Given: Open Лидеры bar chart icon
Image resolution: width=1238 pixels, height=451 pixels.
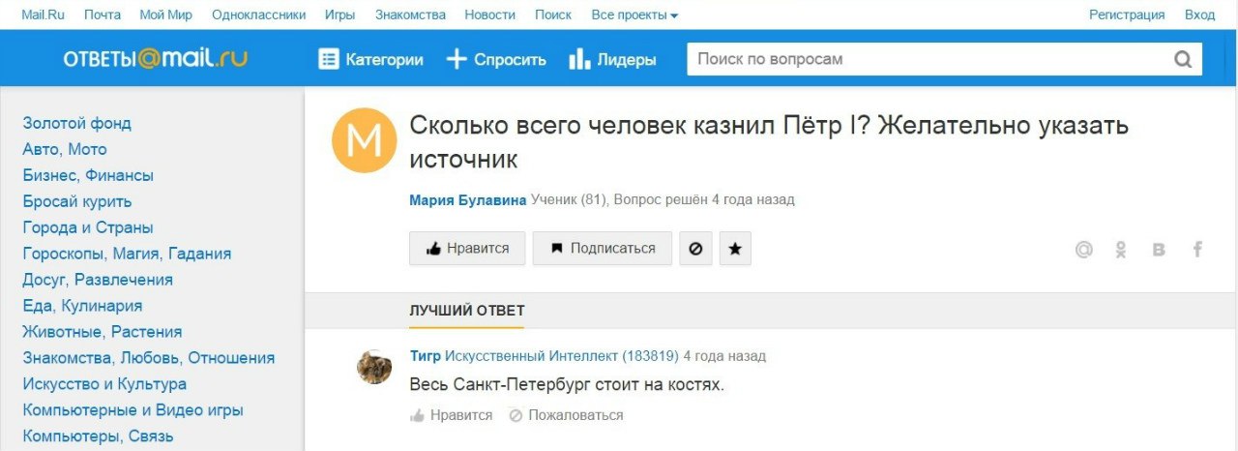Looking at the screenshot, I should tap(579, 59).
